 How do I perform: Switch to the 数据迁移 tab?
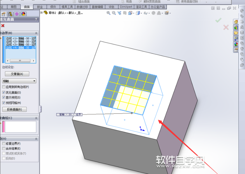click(82, 7)
